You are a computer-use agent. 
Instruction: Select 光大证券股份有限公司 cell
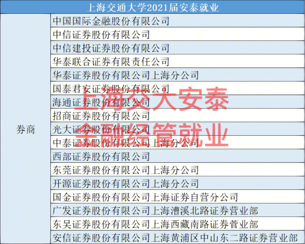coord(178,129)
